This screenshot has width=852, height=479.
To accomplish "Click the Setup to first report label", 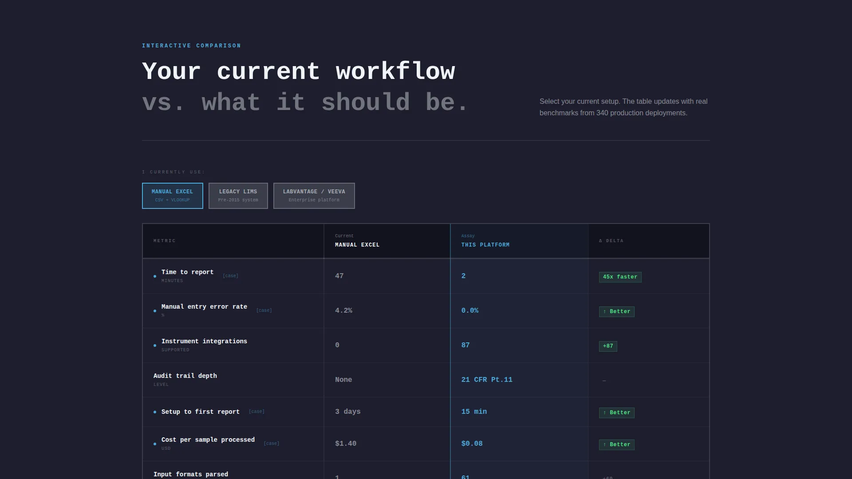I will click(201, 412).
